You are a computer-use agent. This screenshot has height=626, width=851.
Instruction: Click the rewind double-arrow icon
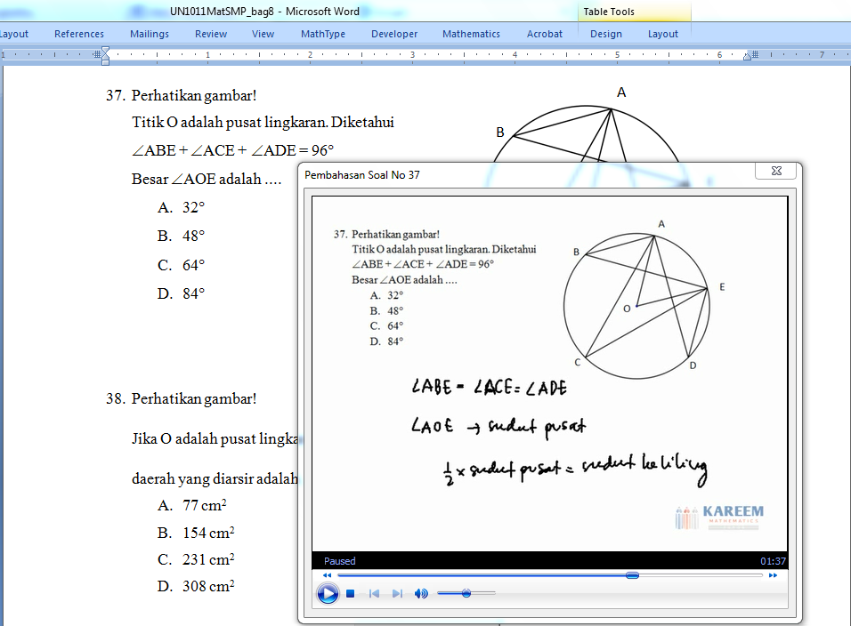coord(327,576)
